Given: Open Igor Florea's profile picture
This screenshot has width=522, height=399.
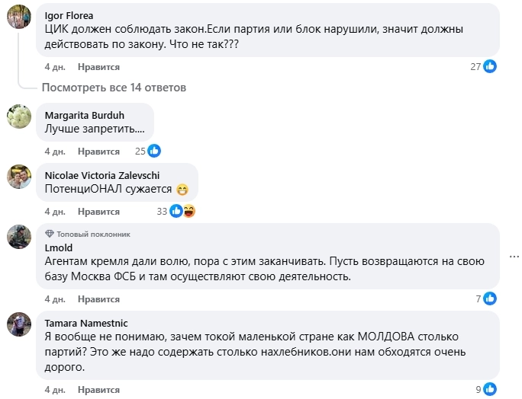Looking at the screenshot, I should (19, 15).
